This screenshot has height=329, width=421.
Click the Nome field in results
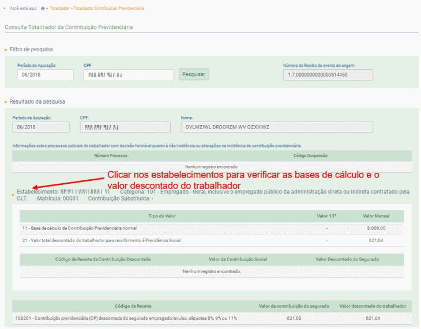[276, 127]
